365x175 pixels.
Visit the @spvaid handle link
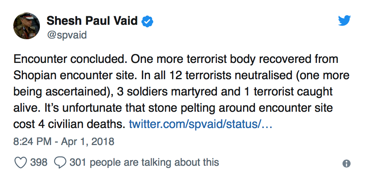click(66, 35)
